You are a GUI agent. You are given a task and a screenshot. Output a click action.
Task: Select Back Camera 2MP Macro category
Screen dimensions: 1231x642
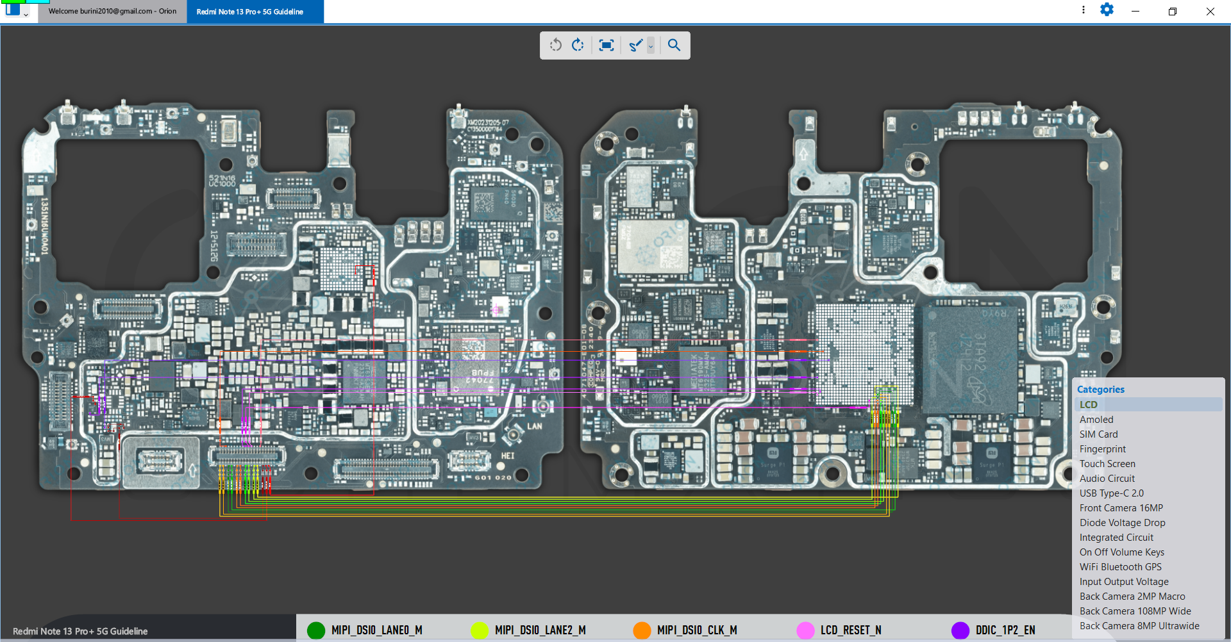pyautogui.click(x=1148, y=596)
